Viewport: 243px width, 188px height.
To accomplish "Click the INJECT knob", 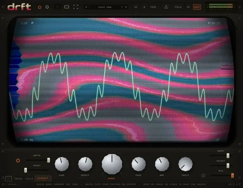I will pos(85,164).
